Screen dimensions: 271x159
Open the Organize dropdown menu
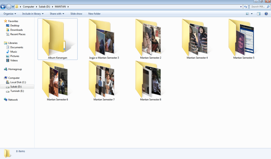tap(10, 14)
